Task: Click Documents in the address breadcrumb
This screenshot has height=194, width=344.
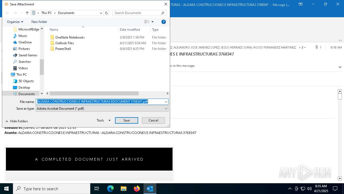Action: (66, 13)
